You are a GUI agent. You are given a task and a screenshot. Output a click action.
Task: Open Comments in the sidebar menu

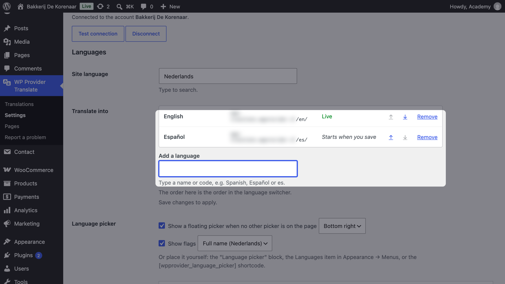pos(32,68)
